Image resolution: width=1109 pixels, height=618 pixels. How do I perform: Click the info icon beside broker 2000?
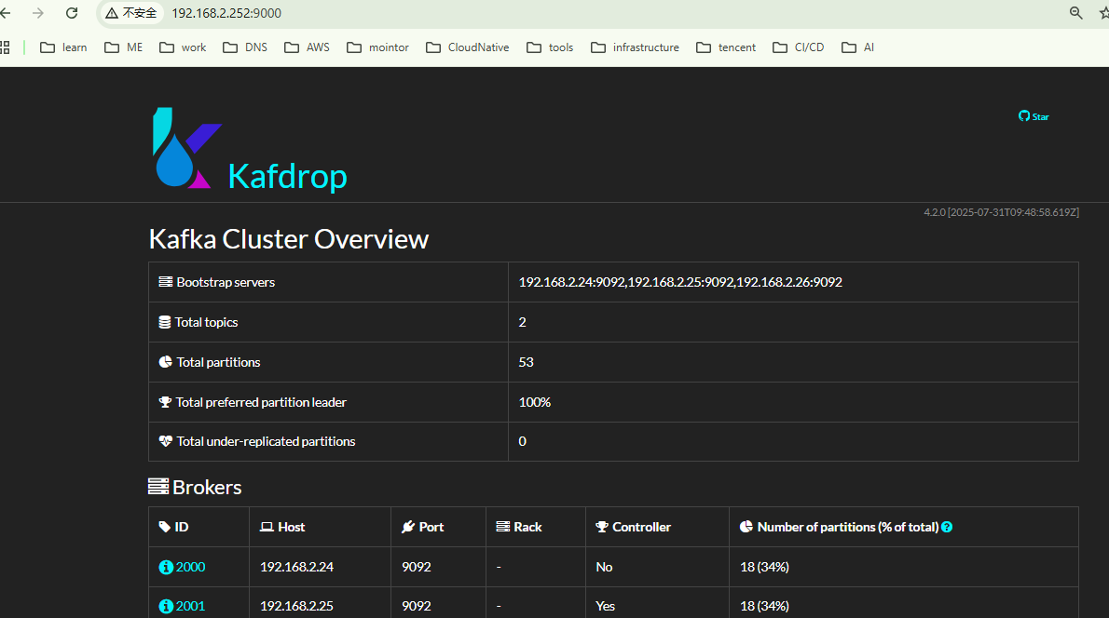[166, 567]
